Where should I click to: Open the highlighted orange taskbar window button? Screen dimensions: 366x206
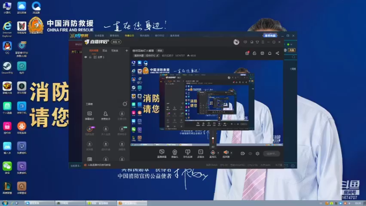[x=132, y=203]
